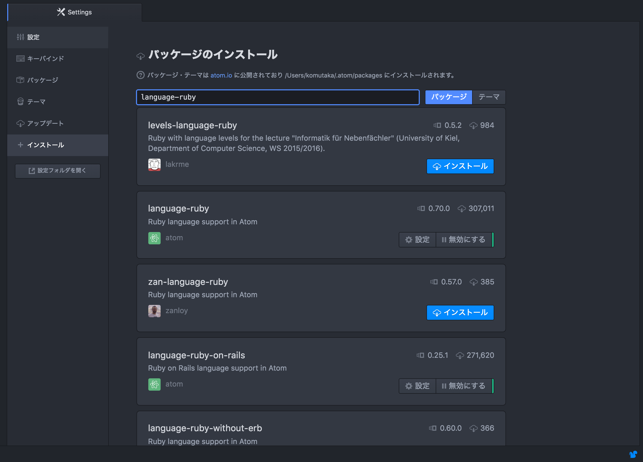This screenshot has width=643, height=462.
Task: Install the zan-language-ruby package
Action: (460, 313)
